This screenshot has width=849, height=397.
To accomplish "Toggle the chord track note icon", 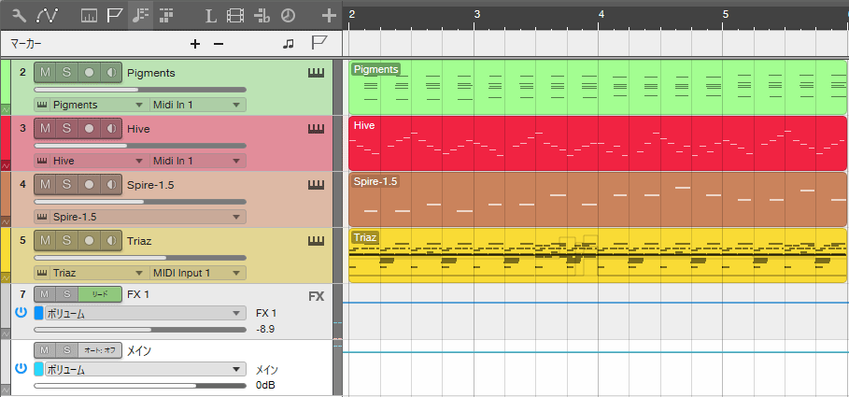I will point(141,16).
